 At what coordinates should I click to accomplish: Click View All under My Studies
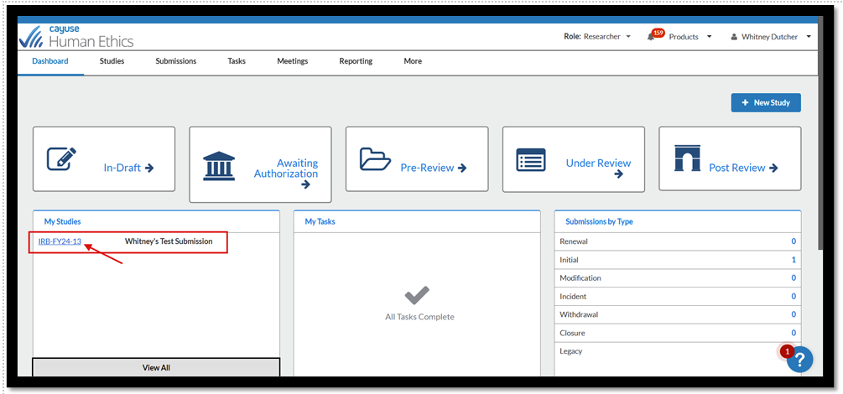[156, 367]
